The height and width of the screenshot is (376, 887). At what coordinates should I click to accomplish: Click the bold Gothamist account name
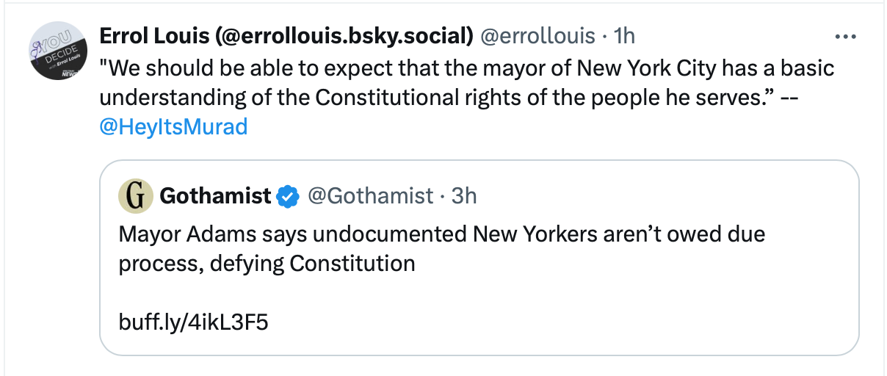click(x=215, y=196)
